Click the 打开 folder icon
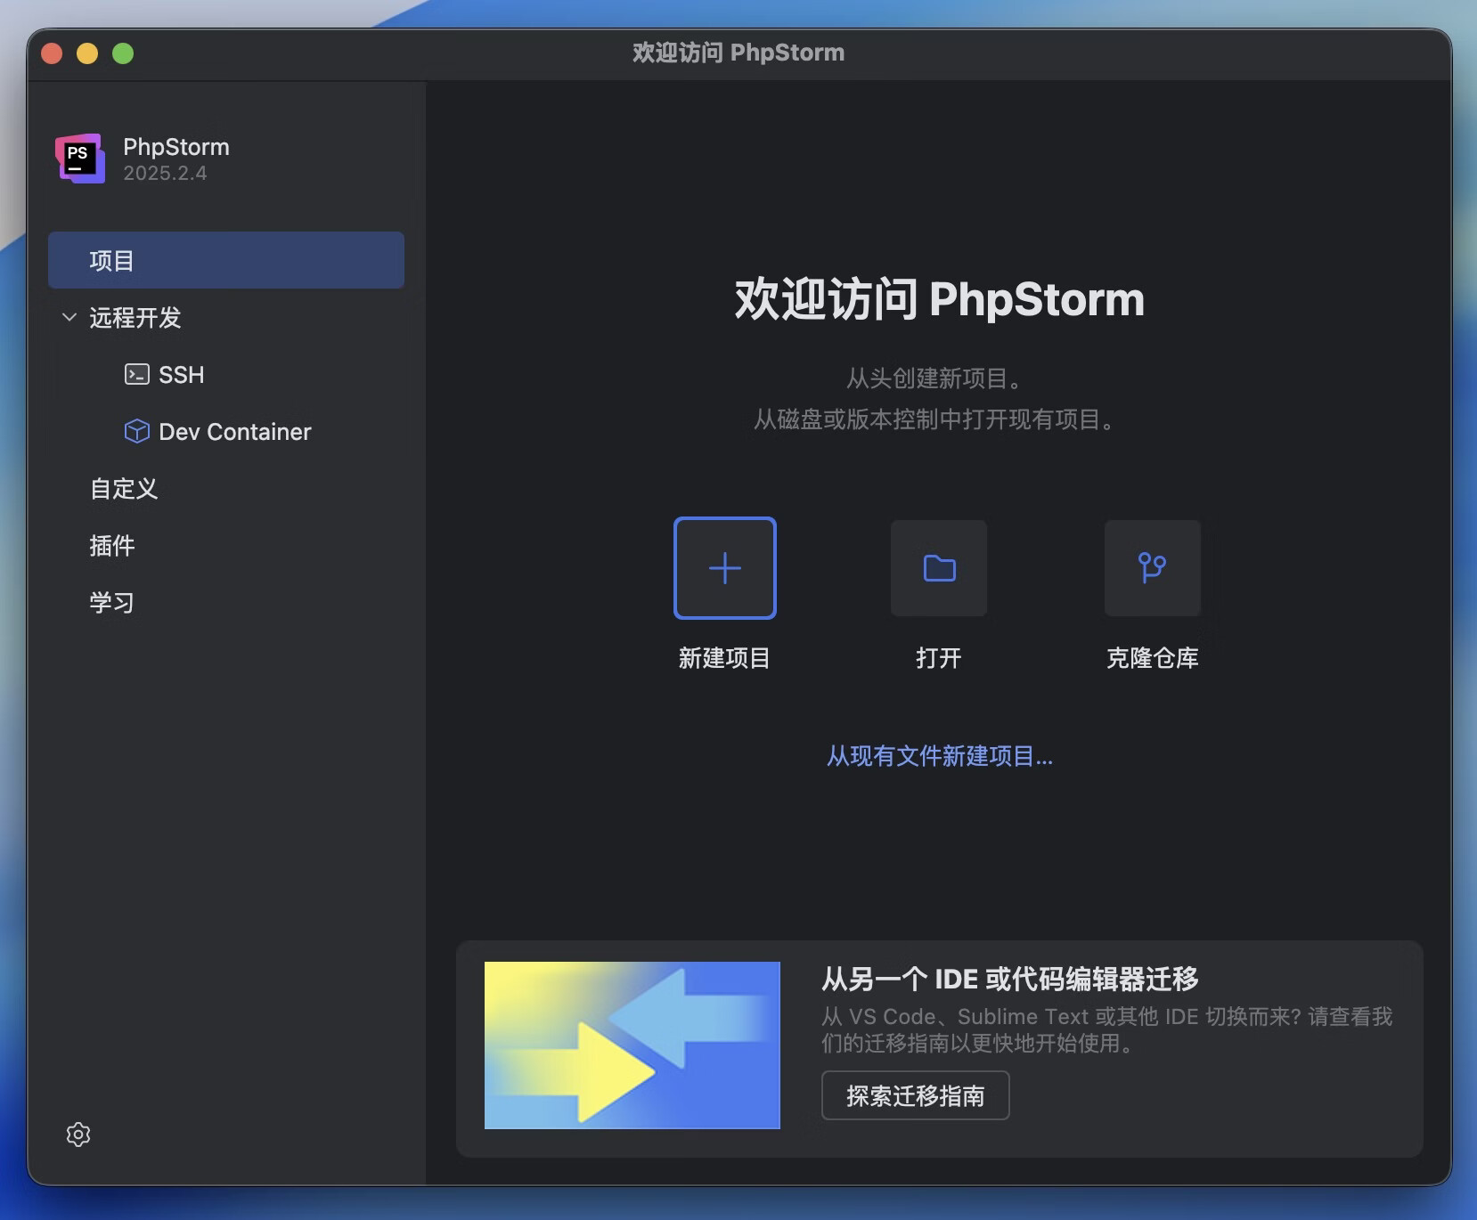The height and width of the screenshot is (1220, 1477). [938, 567]
